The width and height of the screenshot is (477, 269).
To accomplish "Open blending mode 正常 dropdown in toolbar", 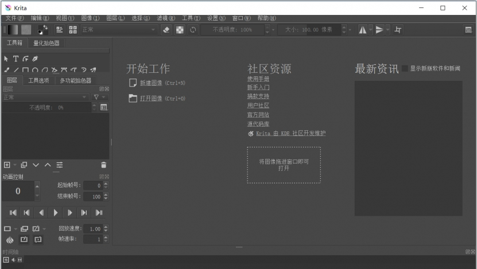I will 119,30.
